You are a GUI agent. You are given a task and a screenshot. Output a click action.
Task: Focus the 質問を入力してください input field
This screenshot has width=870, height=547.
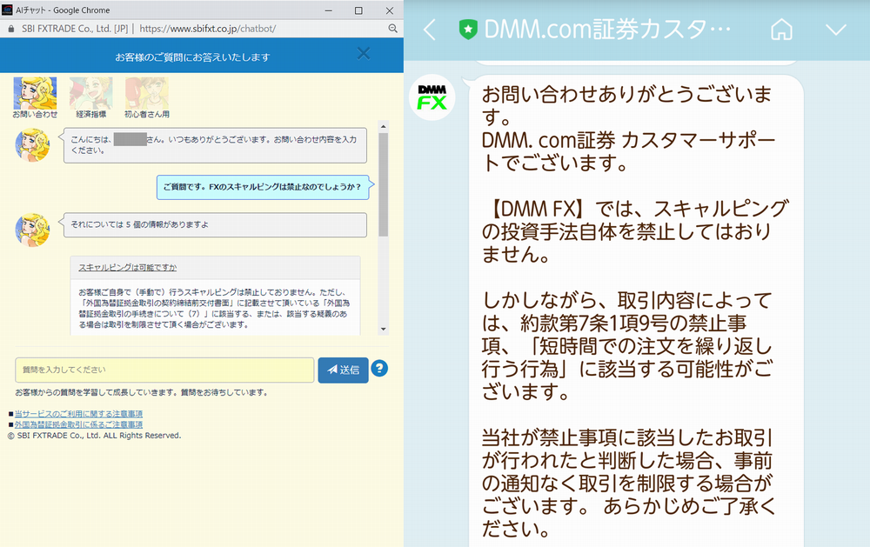(x=164, y=370)
